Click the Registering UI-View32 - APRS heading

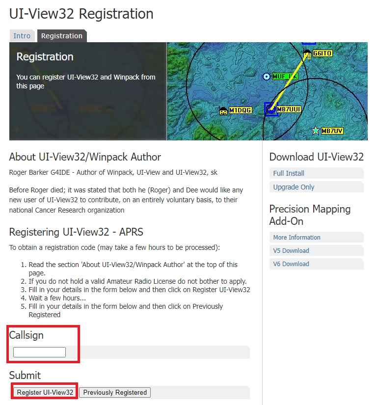tap(76, 232)
